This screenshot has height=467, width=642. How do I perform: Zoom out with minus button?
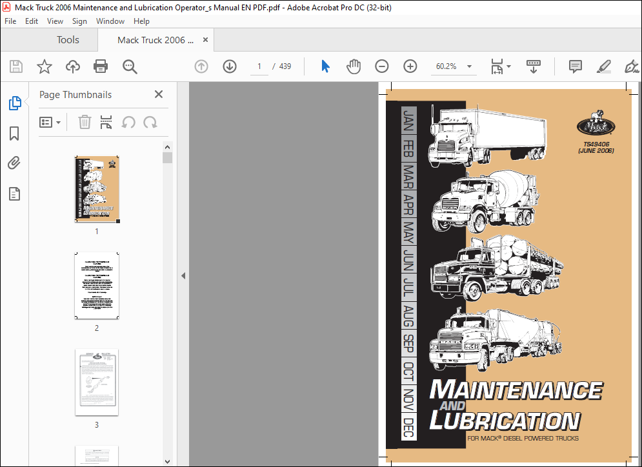381,66
